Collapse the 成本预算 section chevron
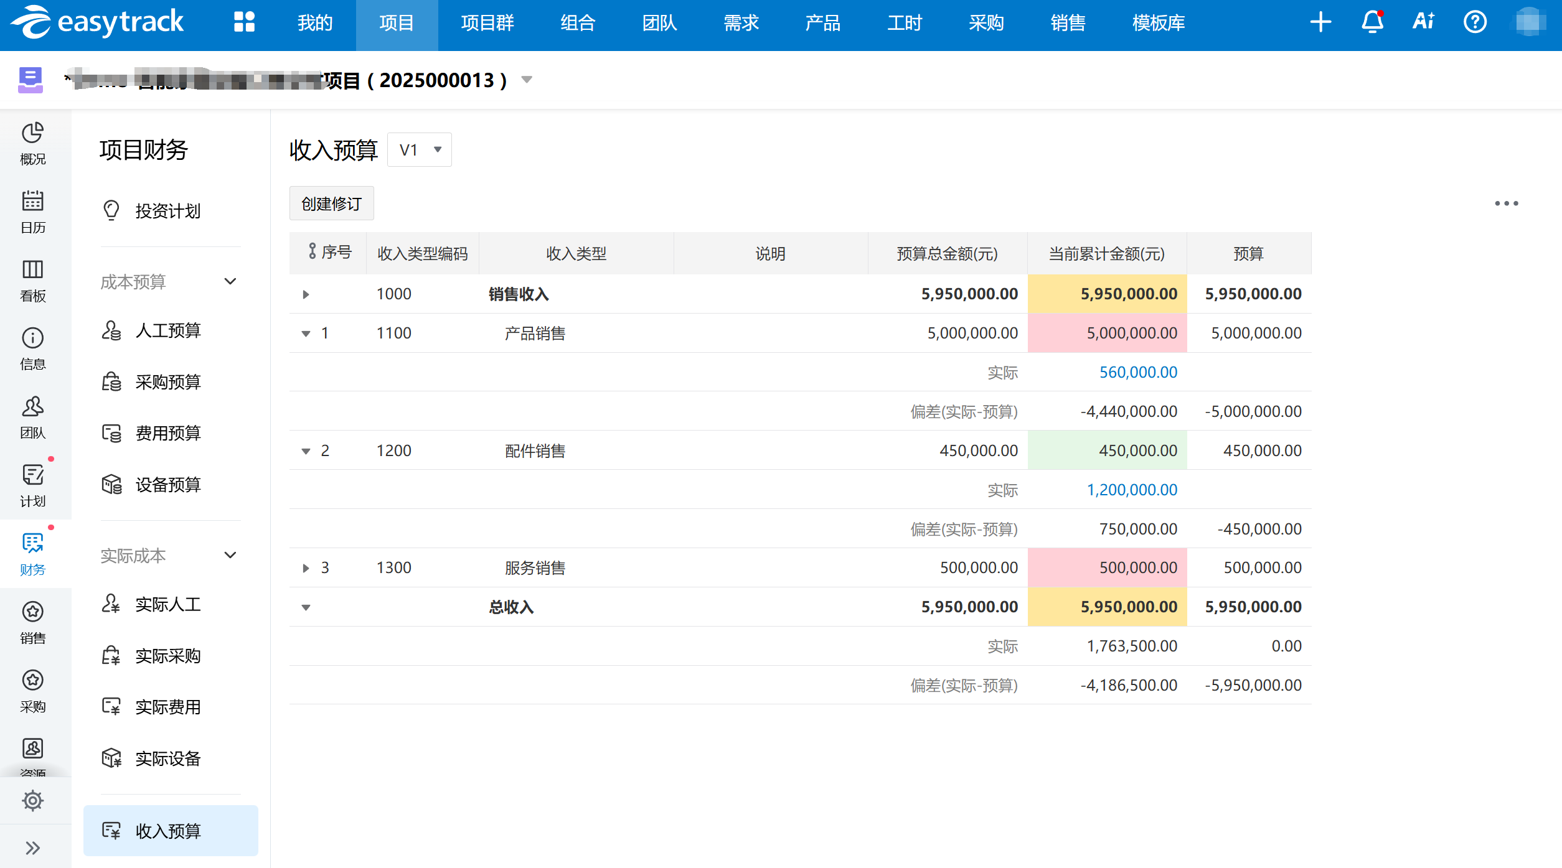 [x=230, y=281]
